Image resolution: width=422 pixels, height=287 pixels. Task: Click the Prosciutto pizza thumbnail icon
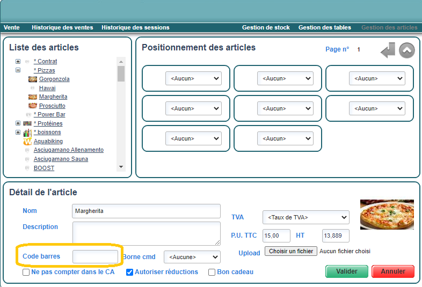click(x=32, y=106)
